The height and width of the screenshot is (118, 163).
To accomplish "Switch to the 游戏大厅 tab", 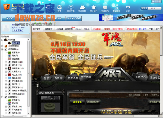I will (x=10, y=18).
